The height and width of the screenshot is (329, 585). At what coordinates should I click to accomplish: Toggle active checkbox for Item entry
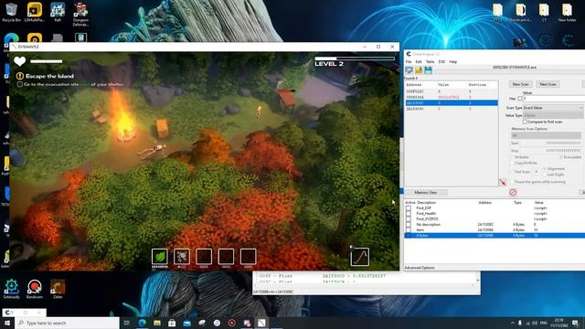[409, 230]
